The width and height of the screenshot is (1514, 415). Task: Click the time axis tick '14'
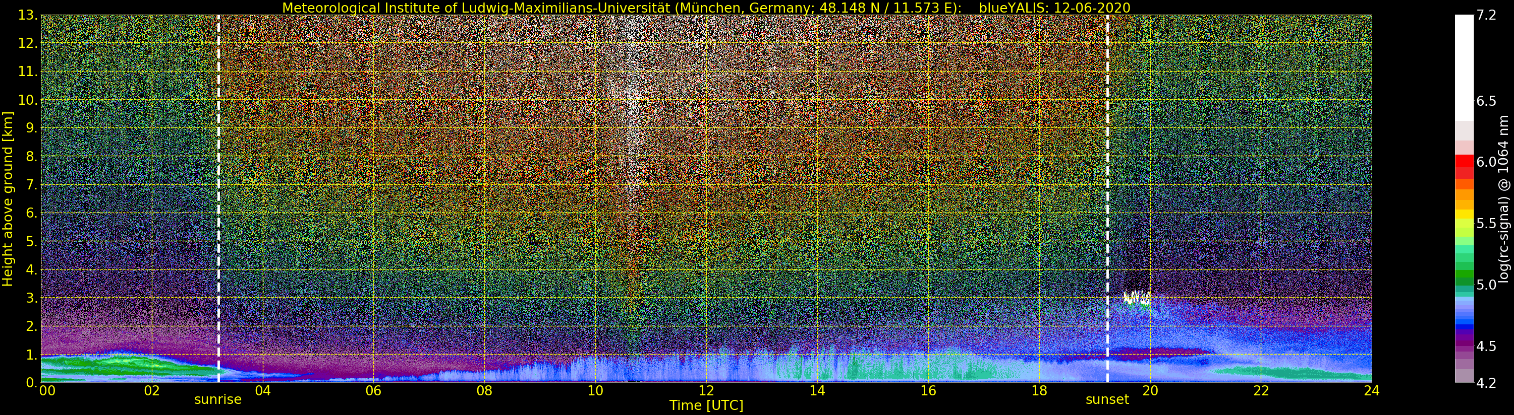(x=817, y=391)
